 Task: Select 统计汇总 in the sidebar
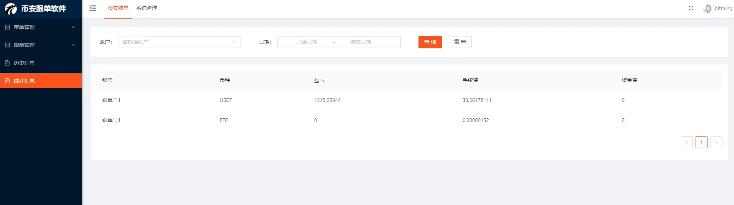pos(41,81)
